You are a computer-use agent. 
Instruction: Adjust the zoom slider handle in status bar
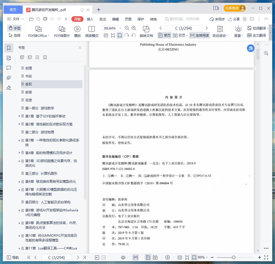pyautogui.click(x=234, y=257)
